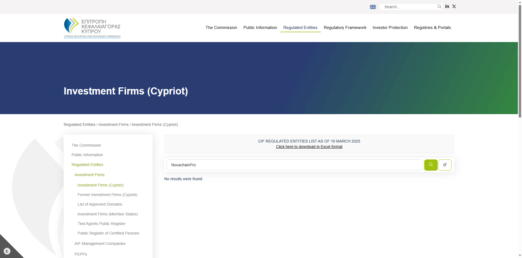
Task: Click download in Excel format link
Action: (x=309, y=147)
